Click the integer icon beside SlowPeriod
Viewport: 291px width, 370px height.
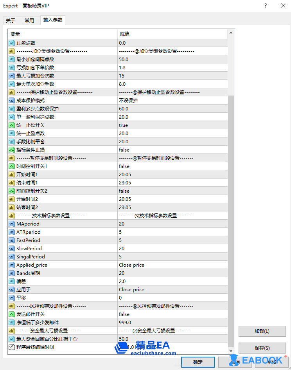12,249
